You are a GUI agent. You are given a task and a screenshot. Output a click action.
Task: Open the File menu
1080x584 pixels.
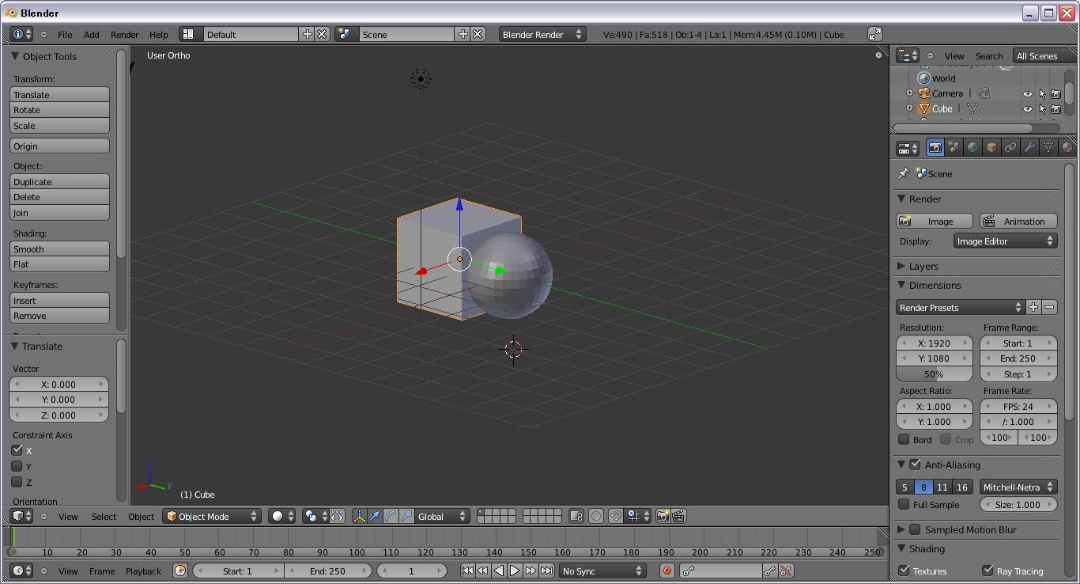(66, 34)
